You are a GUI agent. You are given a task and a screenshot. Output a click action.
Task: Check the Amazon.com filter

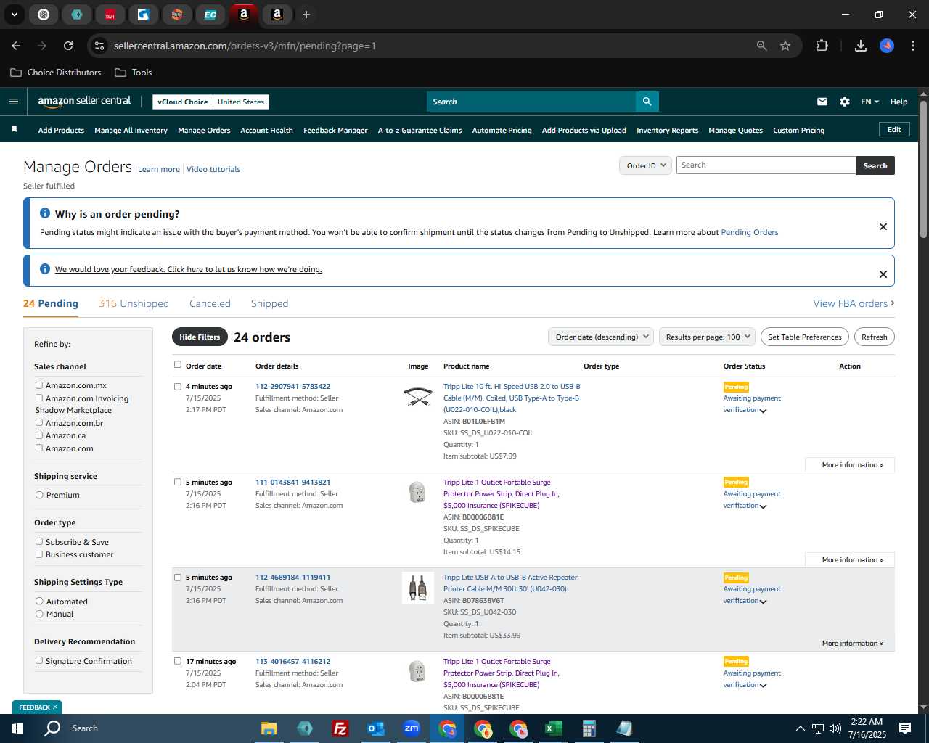click(x=39, y=448)
